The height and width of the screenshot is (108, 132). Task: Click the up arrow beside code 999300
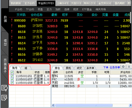tap(12, 20)
